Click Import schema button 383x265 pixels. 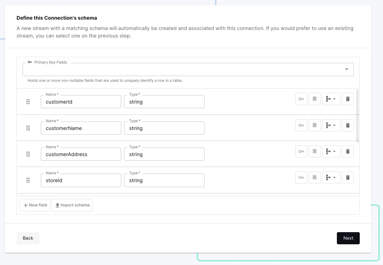coord(72,205)
